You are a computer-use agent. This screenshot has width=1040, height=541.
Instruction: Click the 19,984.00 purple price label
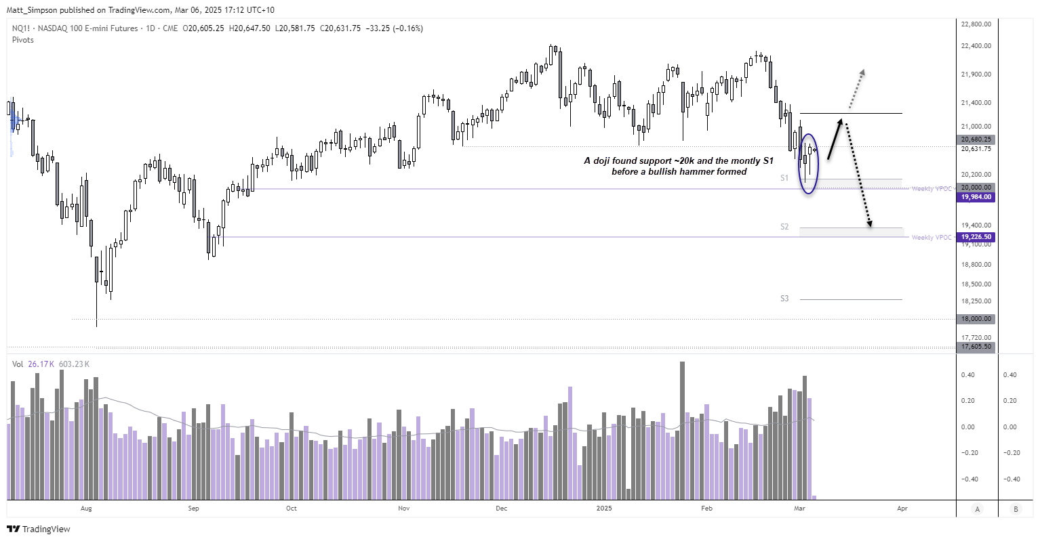point(976,197)
